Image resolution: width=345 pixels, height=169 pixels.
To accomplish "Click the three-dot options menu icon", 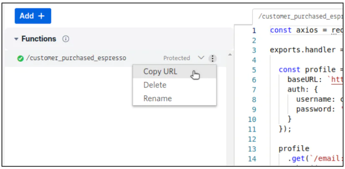I will coord(212,58).
